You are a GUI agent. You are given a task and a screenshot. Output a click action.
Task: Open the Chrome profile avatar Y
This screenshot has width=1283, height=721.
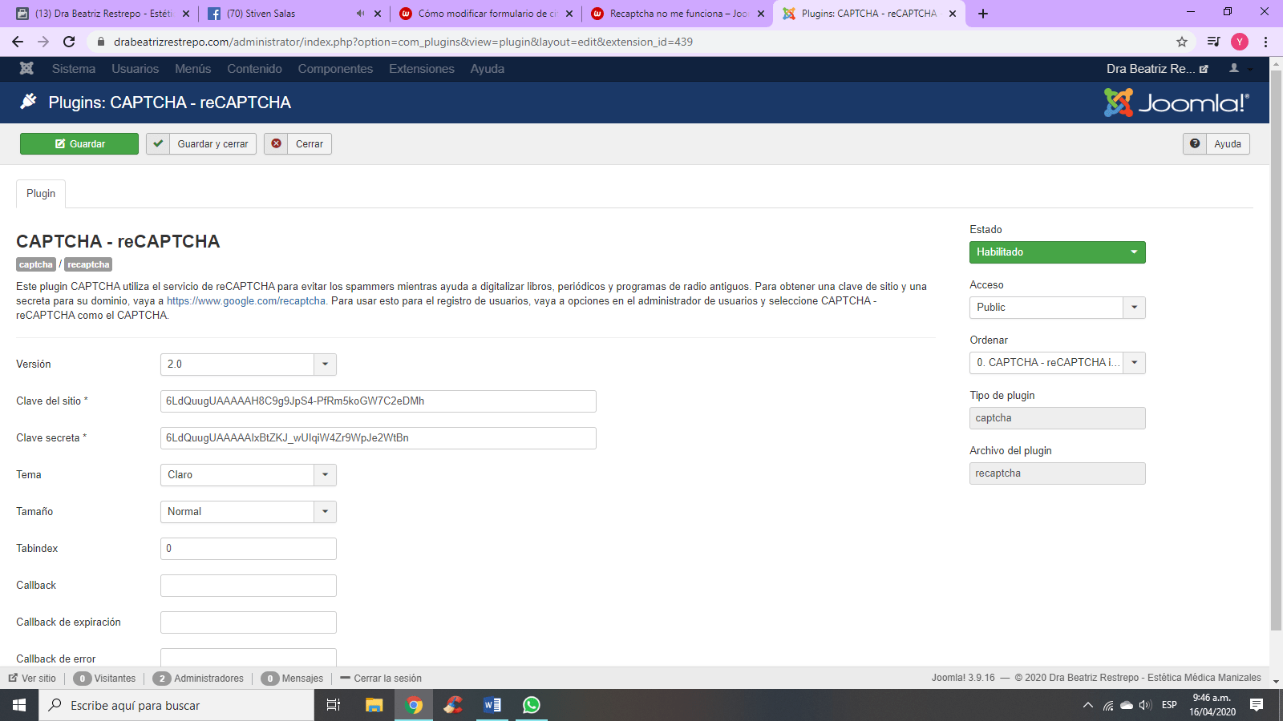(1240, 42)
